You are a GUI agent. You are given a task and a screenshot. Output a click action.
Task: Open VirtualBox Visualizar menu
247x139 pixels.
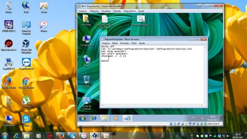[106, 11]
